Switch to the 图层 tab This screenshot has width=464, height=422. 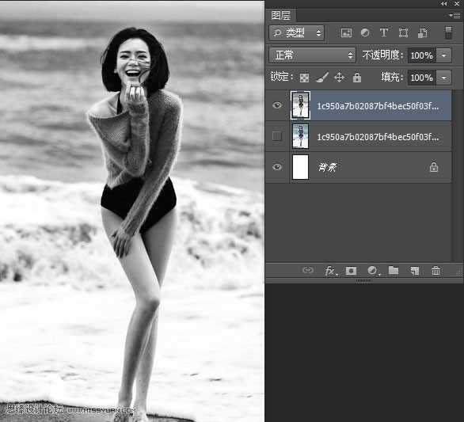281,15
